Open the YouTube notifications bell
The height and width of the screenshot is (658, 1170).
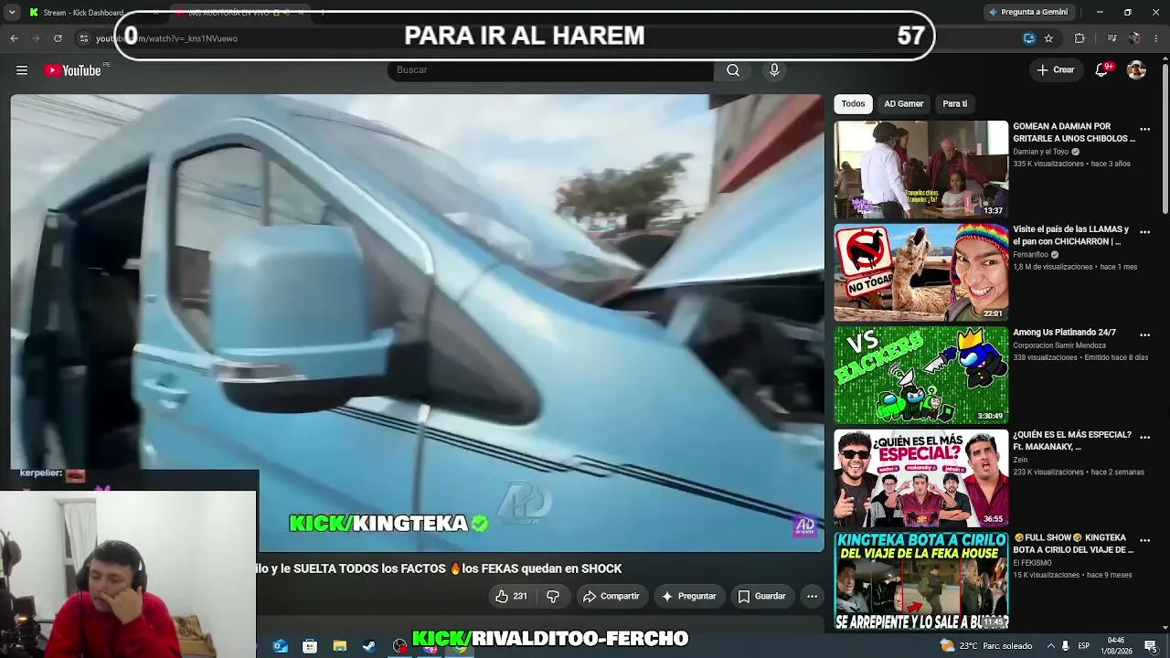pyautogui.click(x=1101, y=70)
